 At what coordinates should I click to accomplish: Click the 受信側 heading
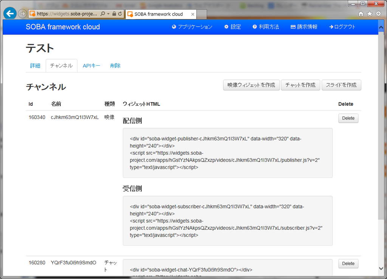tap(132, 189)
